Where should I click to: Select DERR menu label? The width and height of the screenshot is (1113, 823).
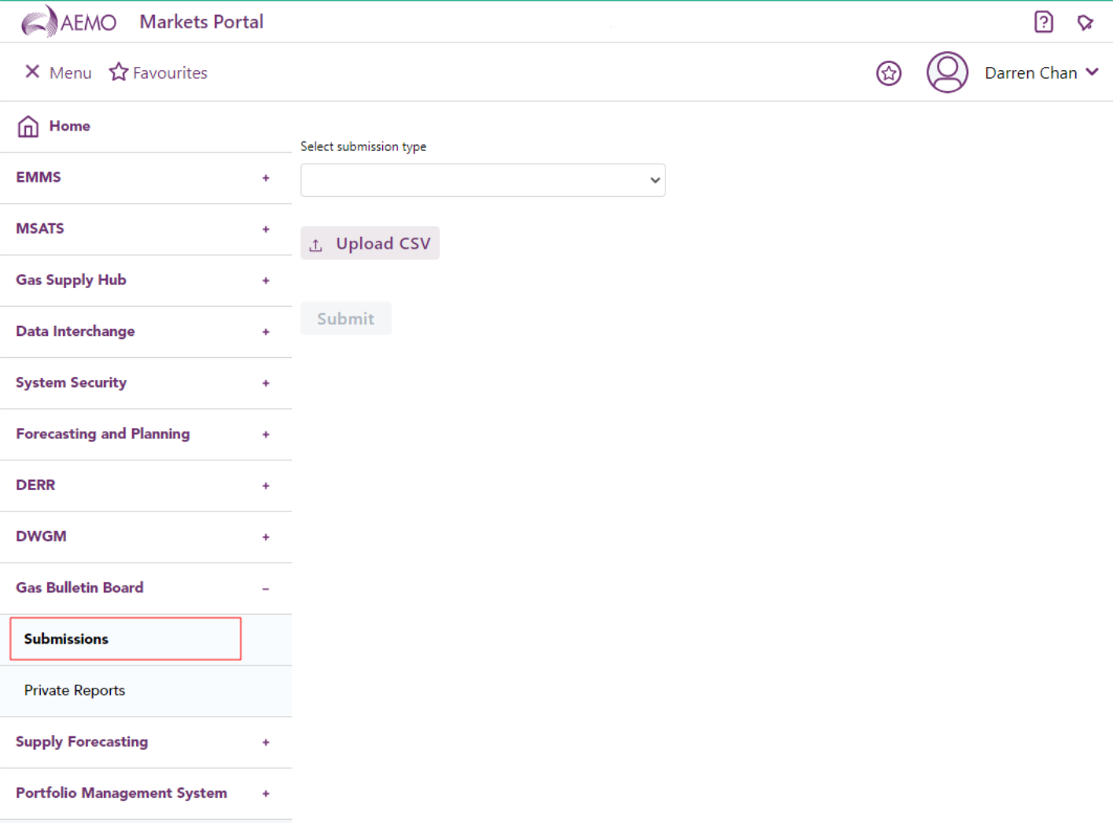(x=35, y=485)
